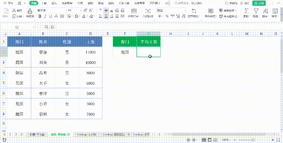Image resolution: width=283 pixels, height=143 pixels.
Task: Click the green Share button
Action: pyautogui.click(x=259, y=3)
